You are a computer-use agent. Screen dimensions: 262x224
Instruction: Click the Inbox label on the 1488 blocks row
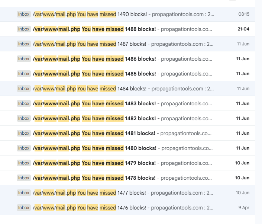coord(24,29)
